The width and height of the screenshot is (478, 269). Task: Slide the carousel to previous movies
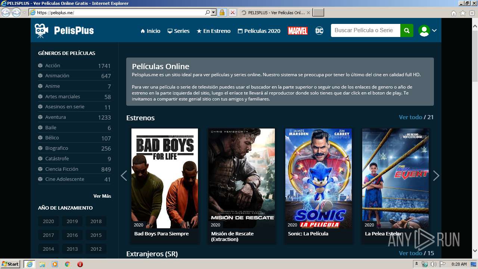124,176
